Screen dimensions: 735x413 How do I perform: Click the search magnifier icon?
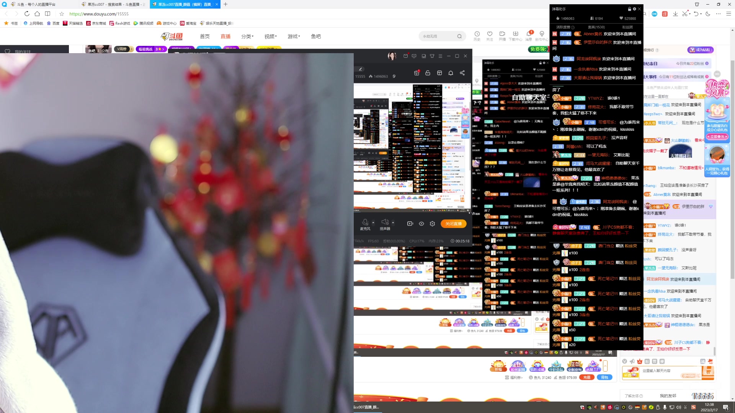(x=459, y=36)
